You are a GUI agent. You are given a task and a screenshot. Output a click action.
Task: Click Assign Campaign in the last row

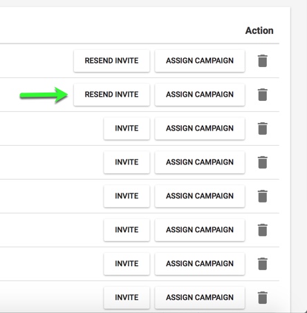[200, 298]
